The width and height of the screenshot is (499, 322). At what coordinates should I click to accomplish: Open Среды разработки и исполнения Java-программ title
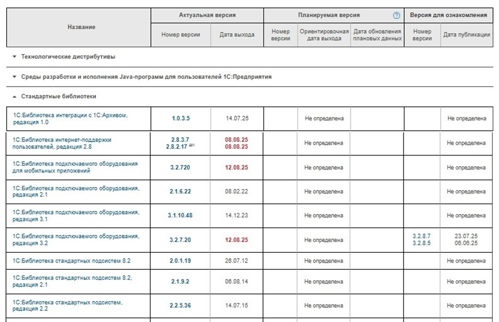147,77
